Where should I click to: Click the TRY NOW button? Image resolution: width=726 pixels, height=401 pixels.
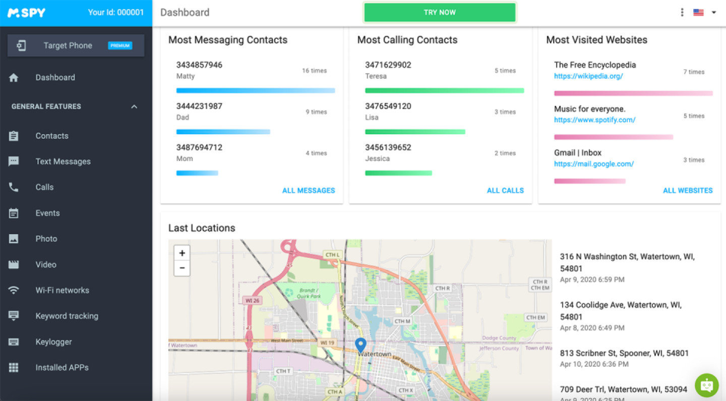point(440,13)
